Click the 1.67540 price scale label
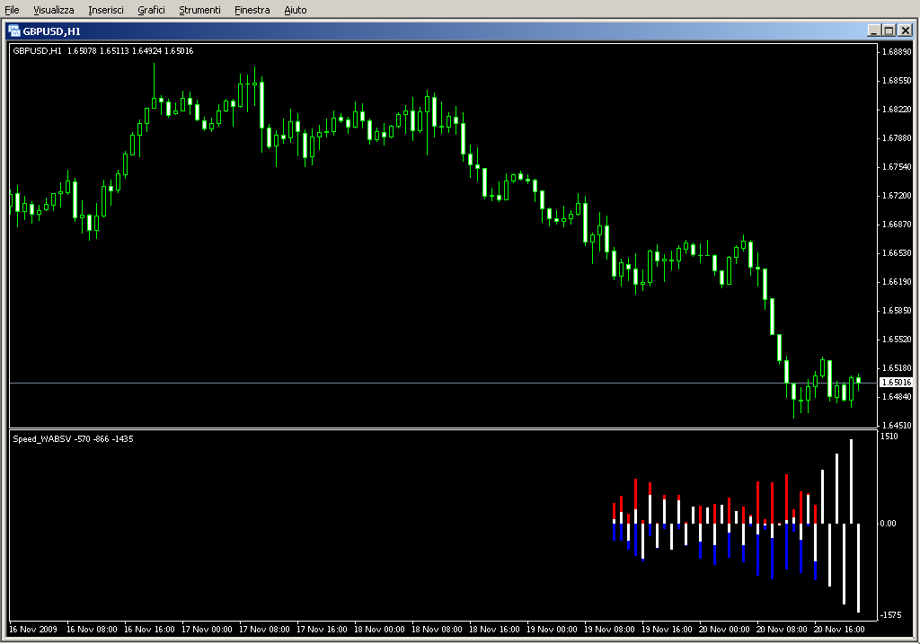Image resolution: width=920 pixels, height=644 pixels. click(898, 166)
